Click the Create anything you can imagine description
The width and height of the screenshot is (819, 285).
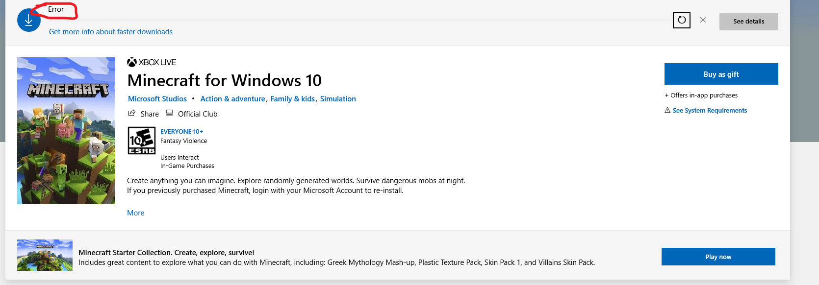(x=296, y=186)
